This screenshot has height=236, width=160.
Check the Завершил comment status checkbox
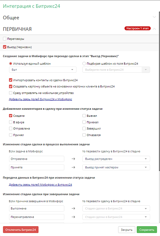(84, 128)
